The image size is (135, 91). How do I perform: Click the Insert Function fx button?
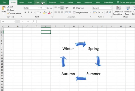tap(33, 22)
